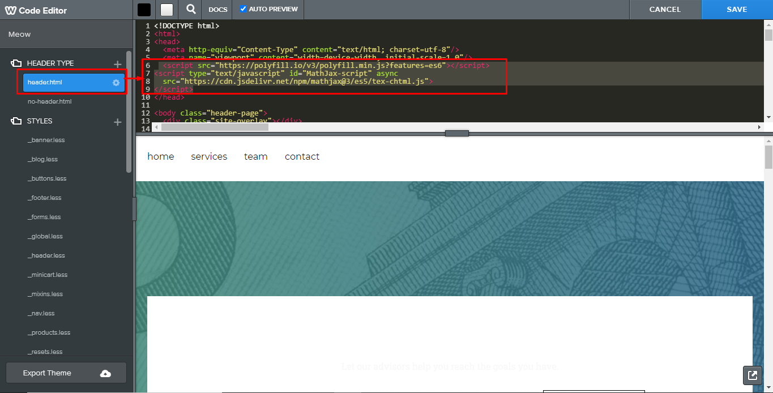The width and height of the screenshot is (773, 393).
Task: Click the cloud upload icon on Export Theme
Action: pyautogui.click(x=105, y=373)
